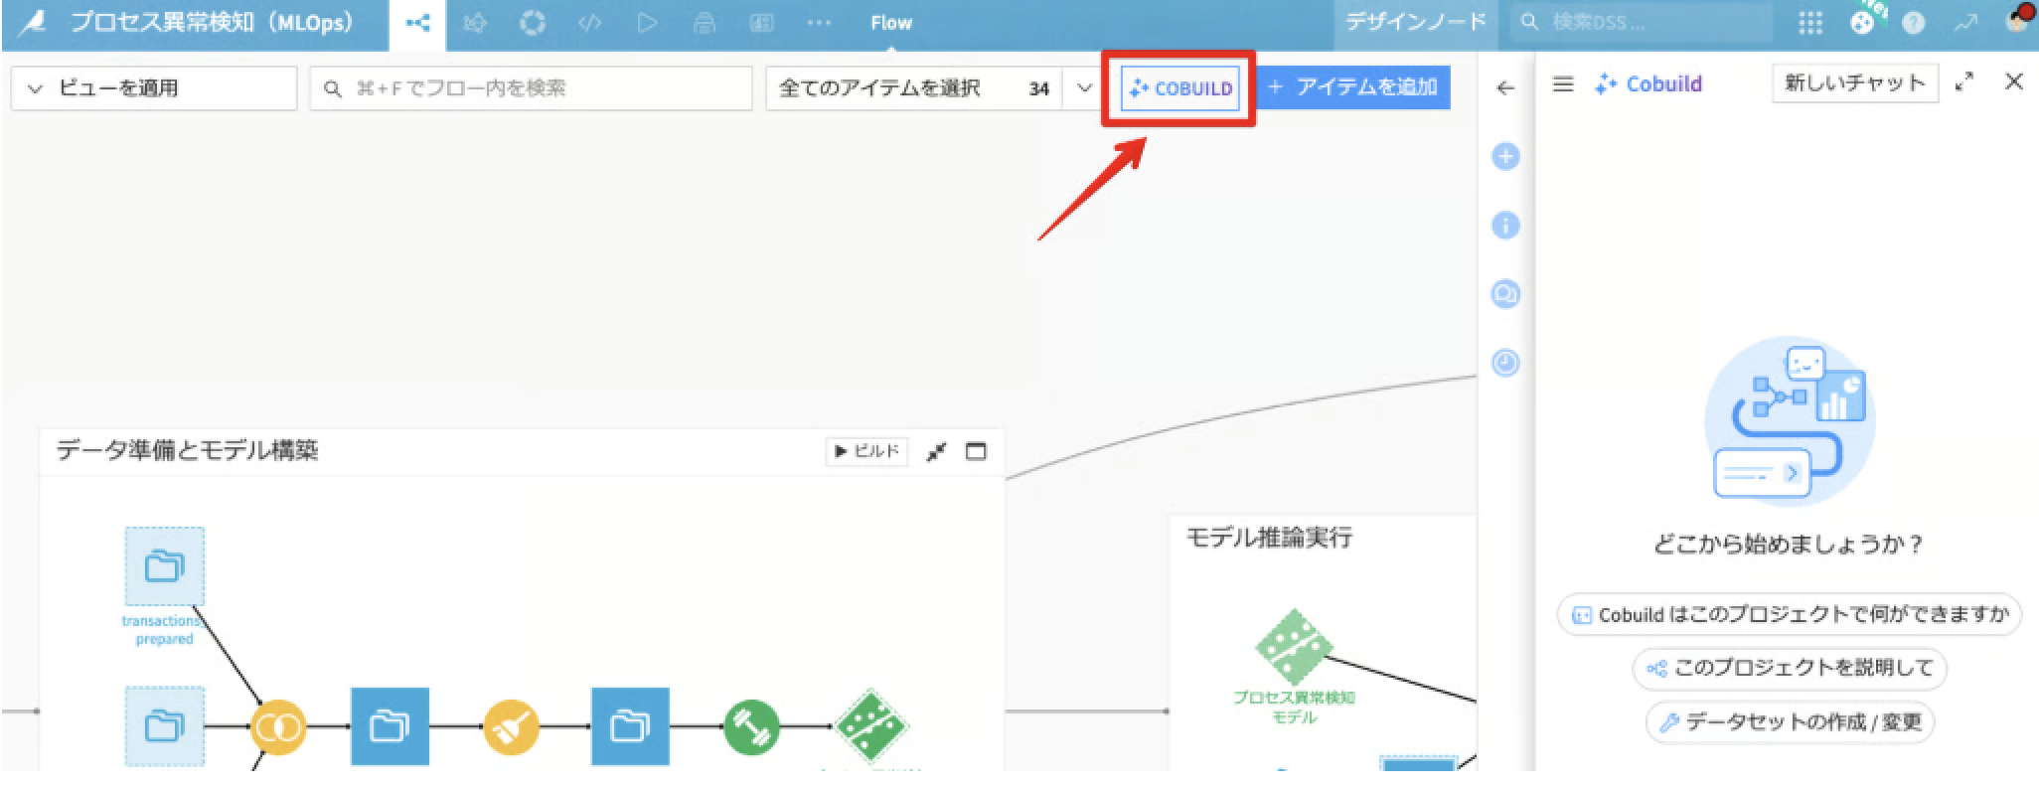Image resolution: width=2039 pixels, height=789 pixels.
Task: Click the What's New icon with New ribbon
Action: pos(1863,21)
